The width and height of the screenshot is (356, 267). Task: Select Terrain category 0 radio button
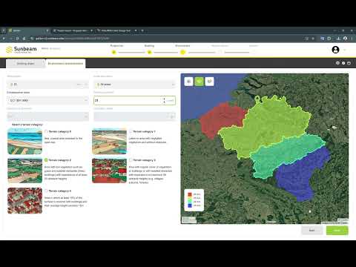coord(46,131)
